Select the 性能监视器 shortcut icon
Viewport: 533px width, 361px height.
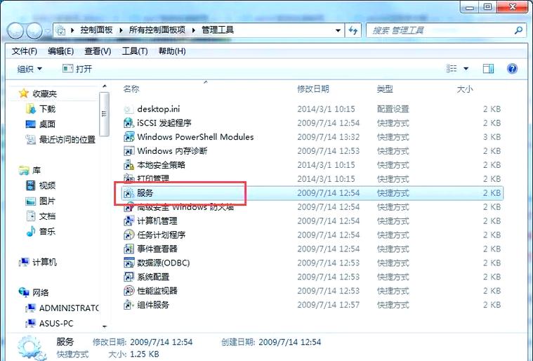[129, 291]
